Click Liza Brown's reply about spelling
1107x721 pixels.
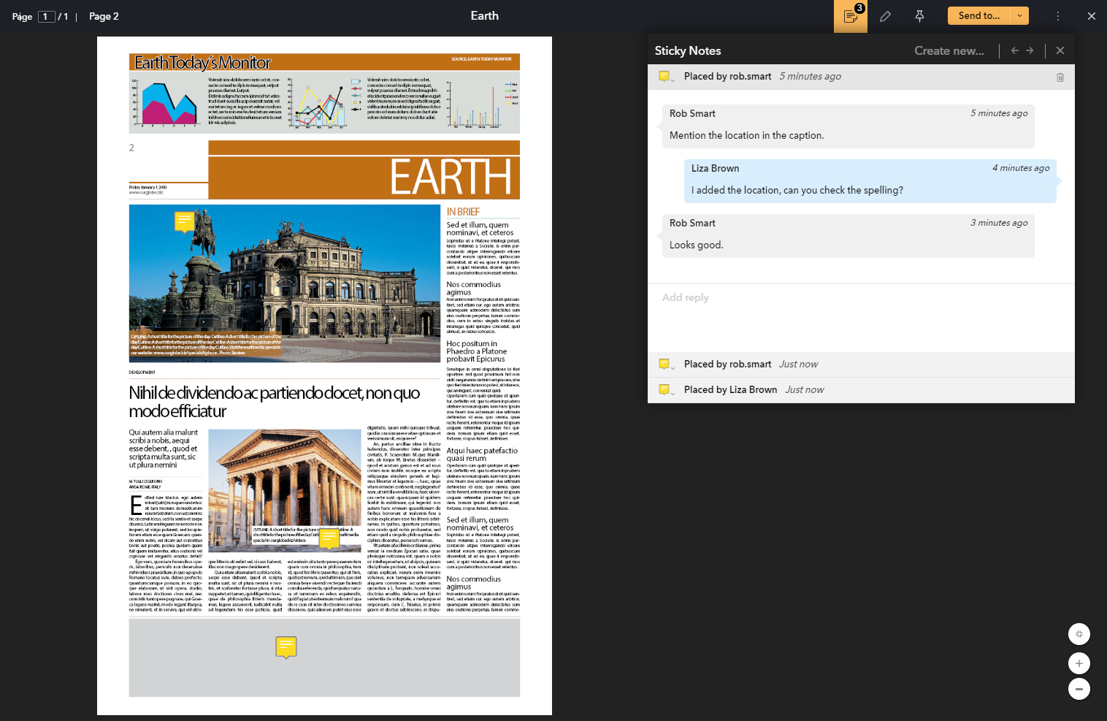tap(870, 180)
